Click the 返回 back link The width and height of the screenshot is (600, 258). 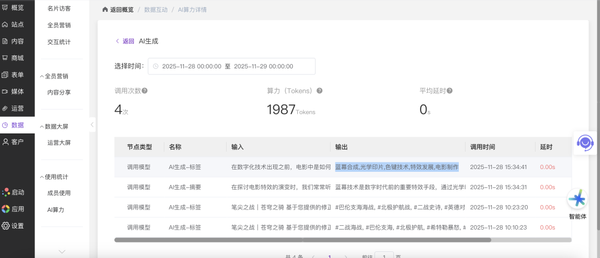(125, 41)
